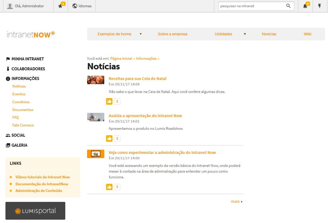The height and width of the screenshot is (223, 328).
Task: Open MINHA INTRANET sidebar section
Action: click(28, 59)
